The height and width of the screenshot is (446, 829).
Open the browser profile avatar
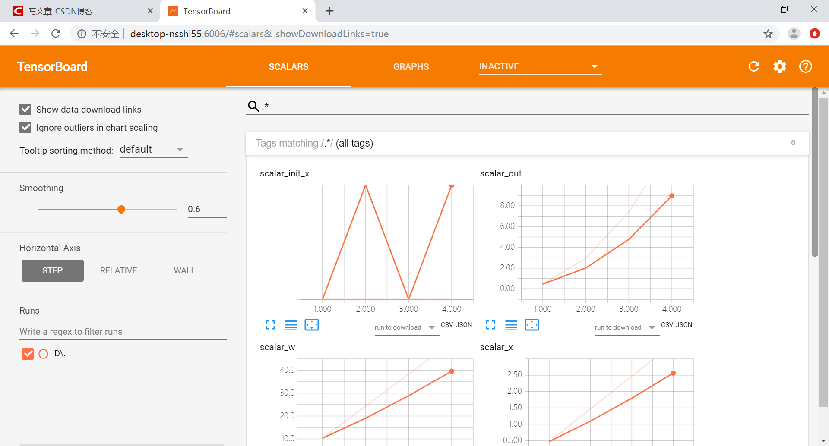point(794,34)
